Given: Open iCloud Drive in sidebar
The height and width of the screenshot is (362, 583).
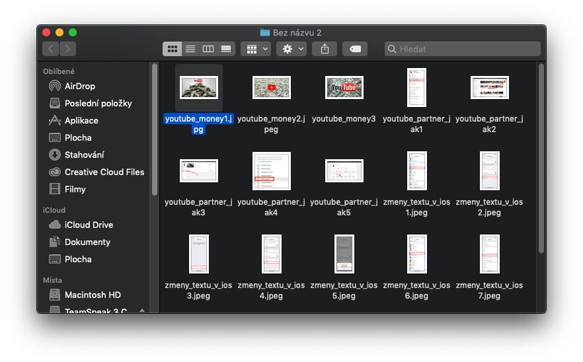Looking at the screenshot, I should pos(89,225).
